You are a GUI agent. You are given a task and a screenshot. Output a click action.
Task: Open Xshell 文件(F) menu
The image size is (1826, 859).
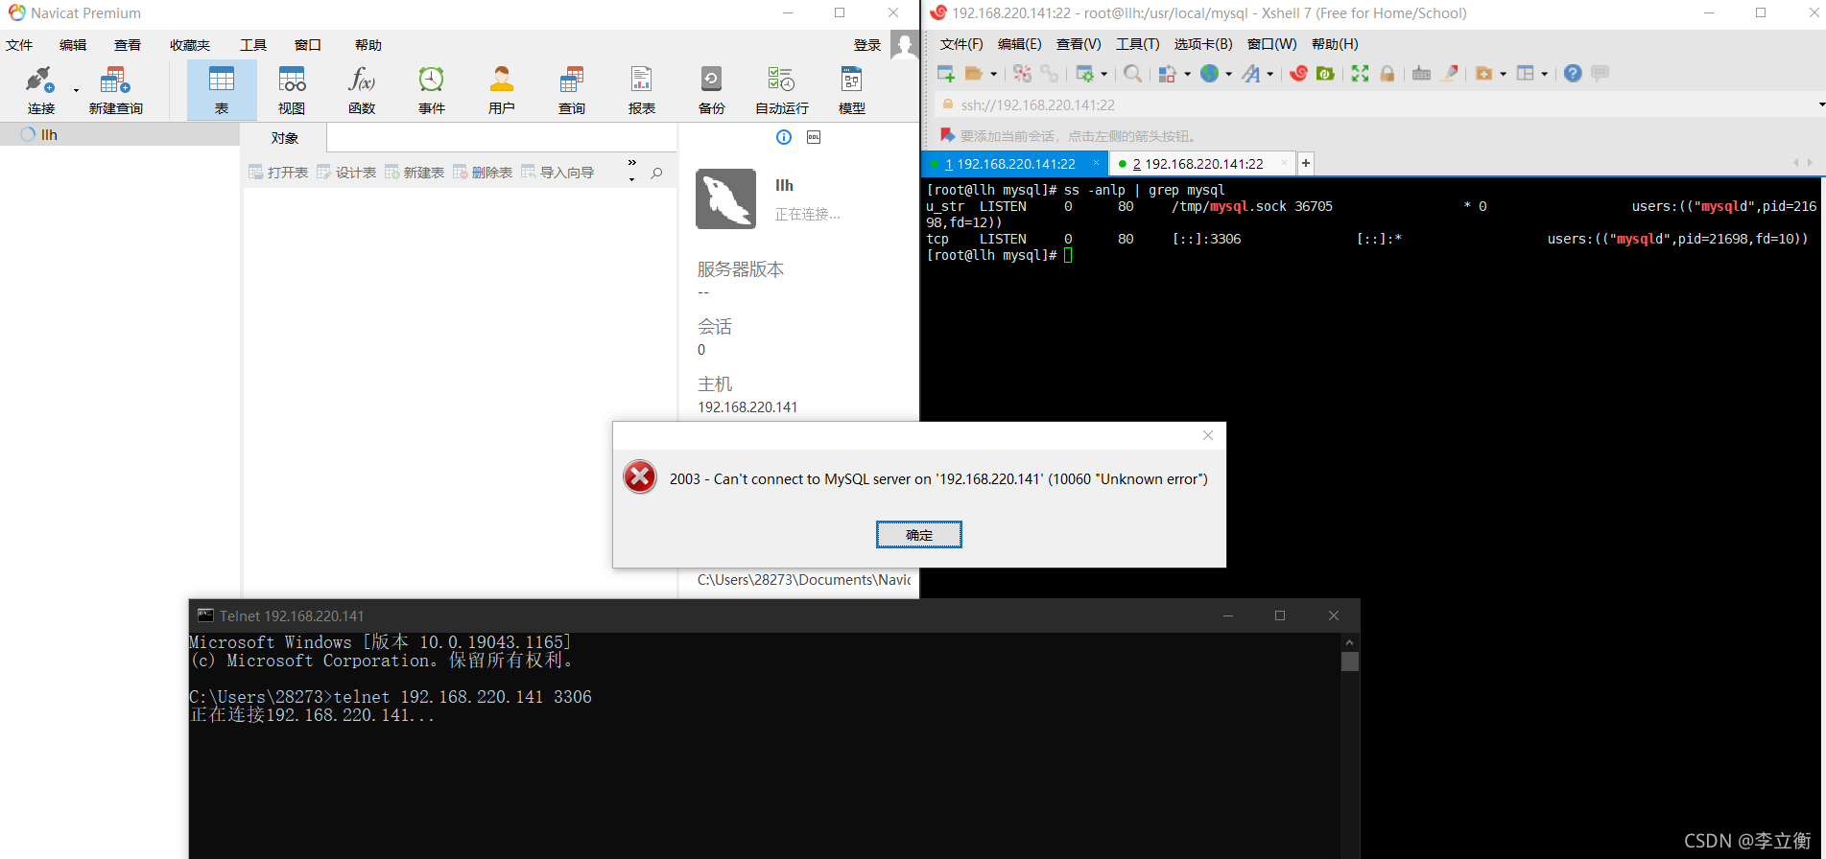pyautogui.click(x=961, y=44)
